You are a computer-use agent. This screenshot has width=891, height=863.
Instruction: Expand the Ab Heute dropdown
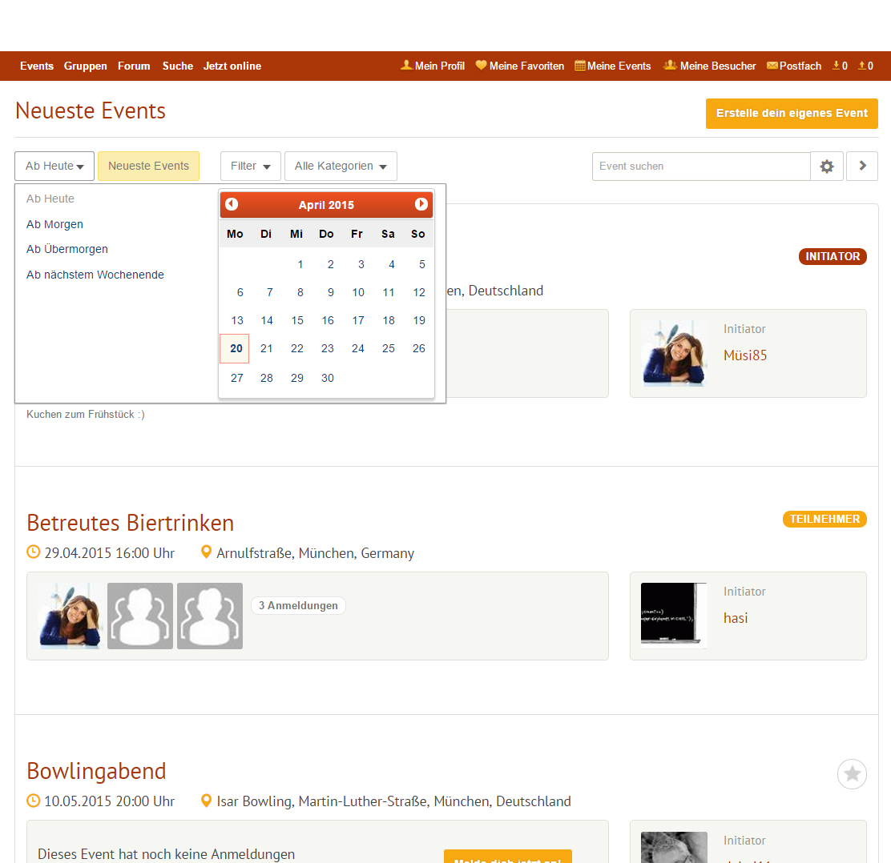(54, 167)
